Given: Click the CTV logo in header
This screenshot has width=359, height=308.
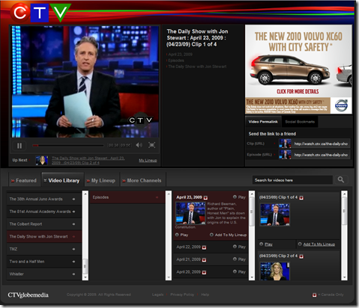Looking at the screenshot, I should pos(40,13).
